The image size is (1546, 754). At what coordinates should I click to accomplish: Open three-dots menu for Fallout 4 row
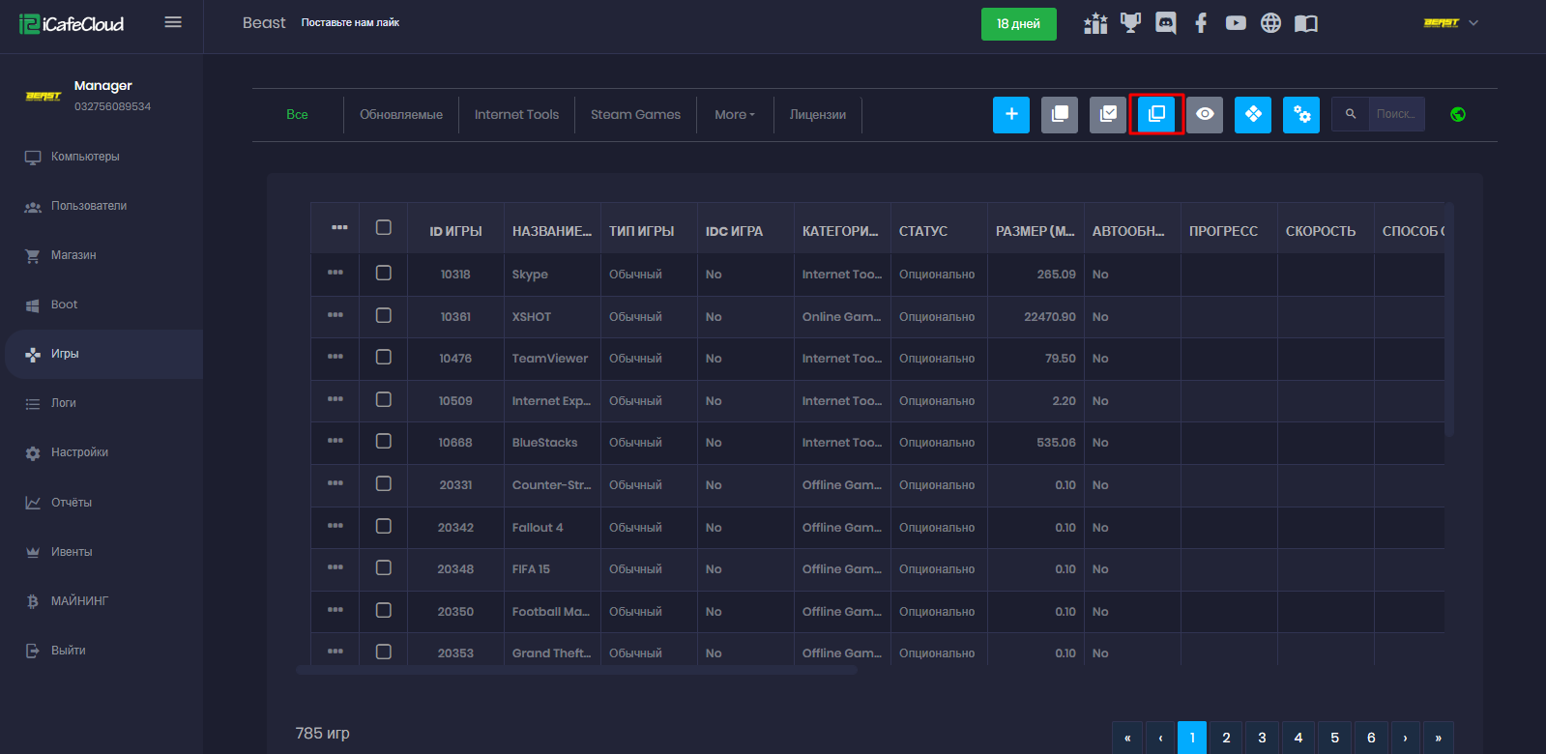335,525
